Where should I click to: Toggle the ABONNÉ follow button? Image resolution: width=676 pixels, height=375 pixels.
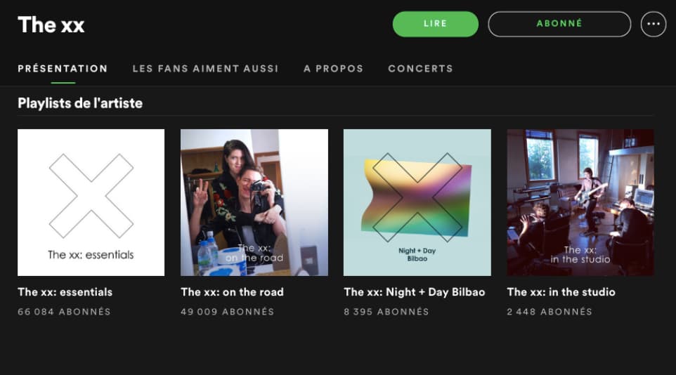[559, 24]
